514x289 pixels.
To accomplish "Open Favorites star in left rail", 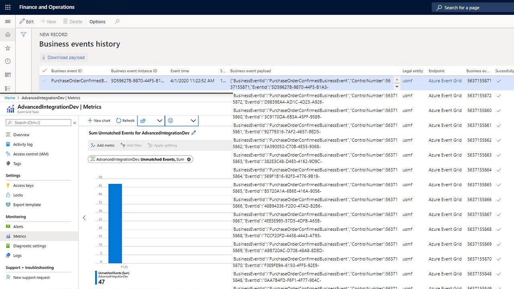I will pyautogui.click(x=8, y=48).
